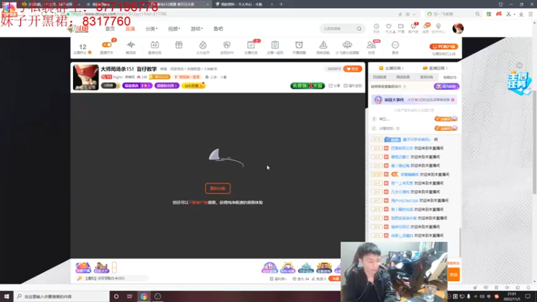
Task: Click the UFO icon in streamer toolbar
Action: 347,45
